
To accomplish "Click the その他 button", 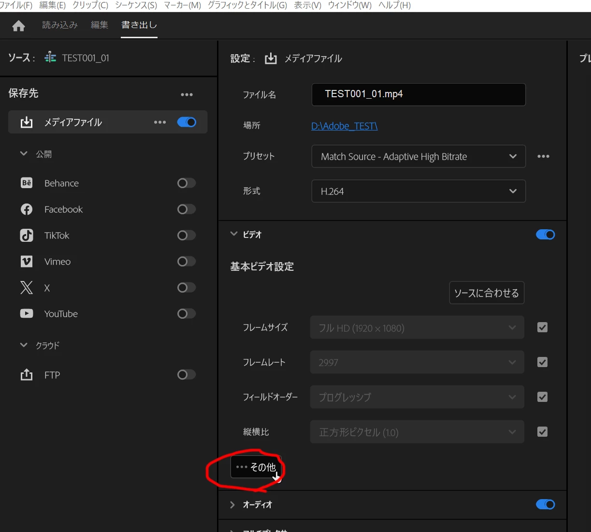I will [x=256, y=467].
